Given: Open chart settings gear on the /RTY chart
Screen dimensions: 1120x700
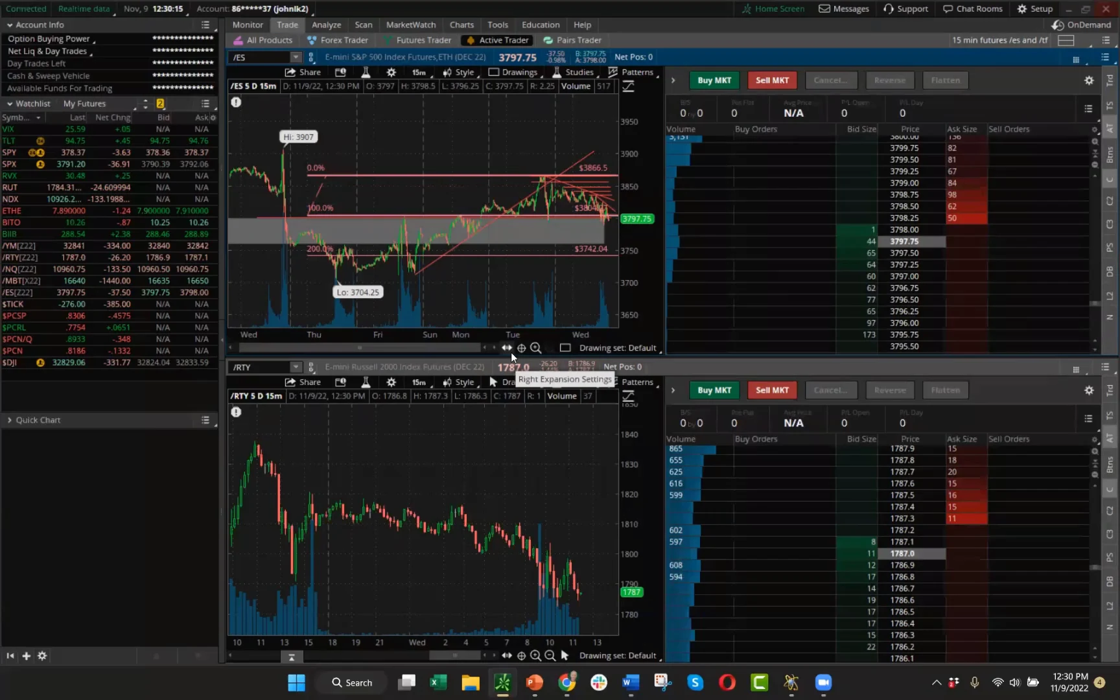Looking at the screenshot, I should pyautogui.click(x=391, y=382).
